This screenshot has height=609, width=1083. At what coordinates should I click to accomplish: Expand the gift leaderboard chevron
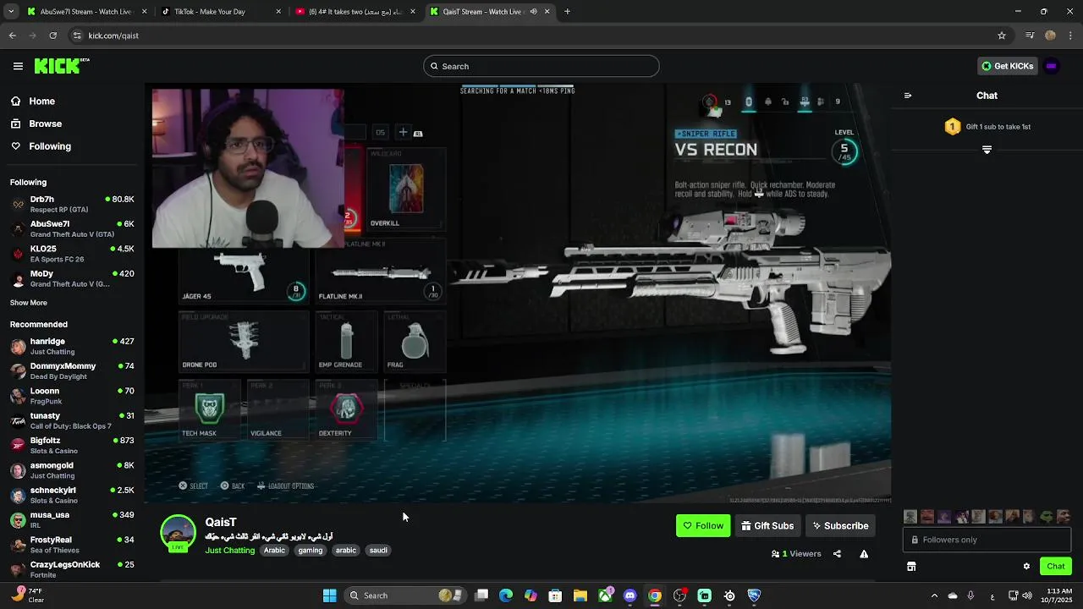(987, 150)
